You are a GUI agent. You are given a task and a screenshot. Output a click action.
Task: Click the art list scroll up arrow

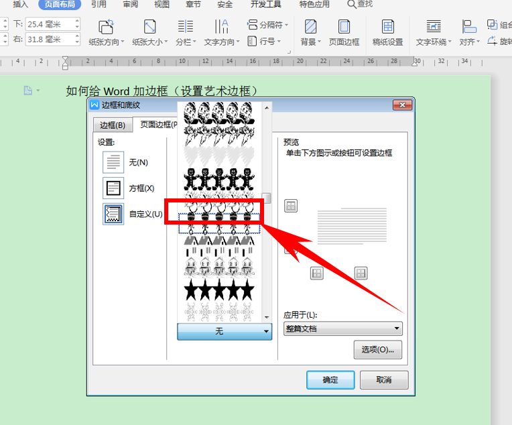[267, 107]
